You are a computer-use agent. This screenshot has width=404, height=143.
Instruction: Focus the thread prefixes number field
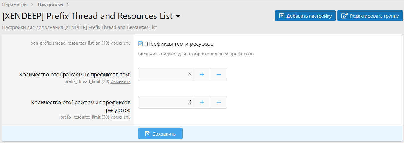(x=166, y=74)
